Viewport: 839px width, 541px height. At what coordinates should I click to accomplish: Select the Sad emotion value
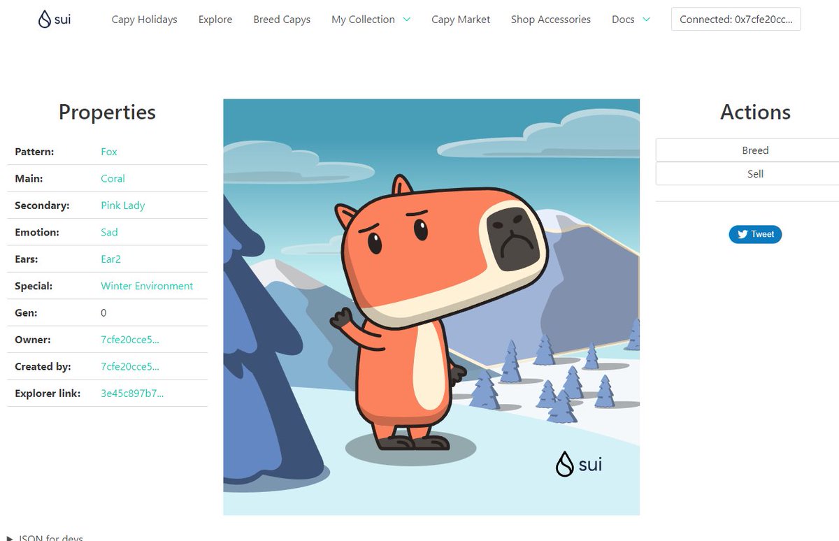click(x=109, y=232)
